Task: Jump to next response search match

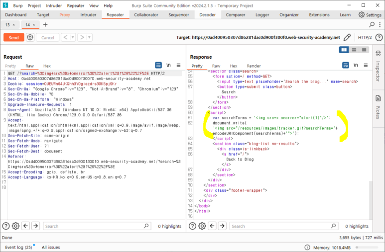Action: tap(222, 226)
